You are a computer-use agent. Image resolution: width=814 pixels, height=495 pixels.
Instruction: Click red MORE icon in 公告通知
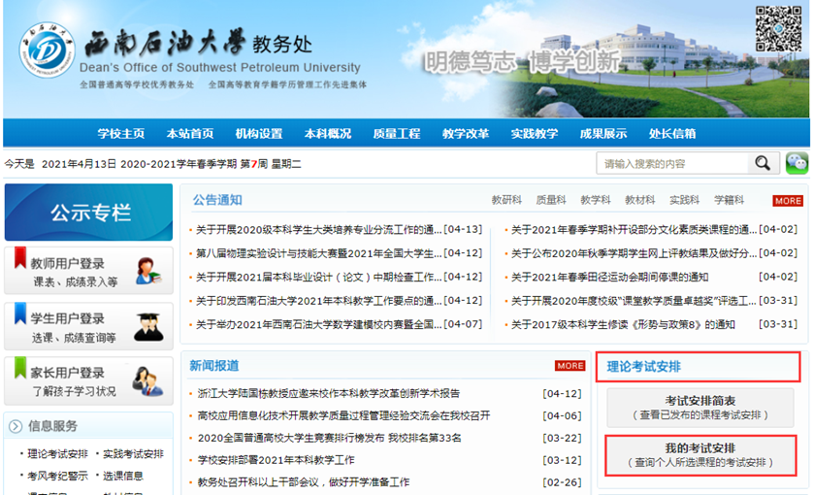[787, 201]
